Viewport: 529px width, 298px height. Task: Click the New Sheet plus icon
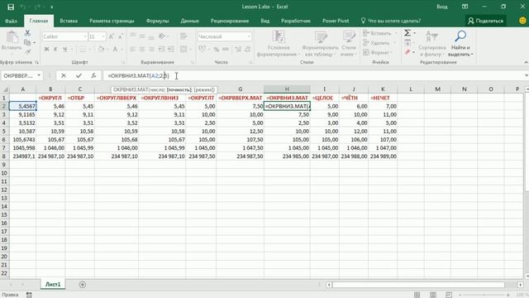tap(83, 285)
